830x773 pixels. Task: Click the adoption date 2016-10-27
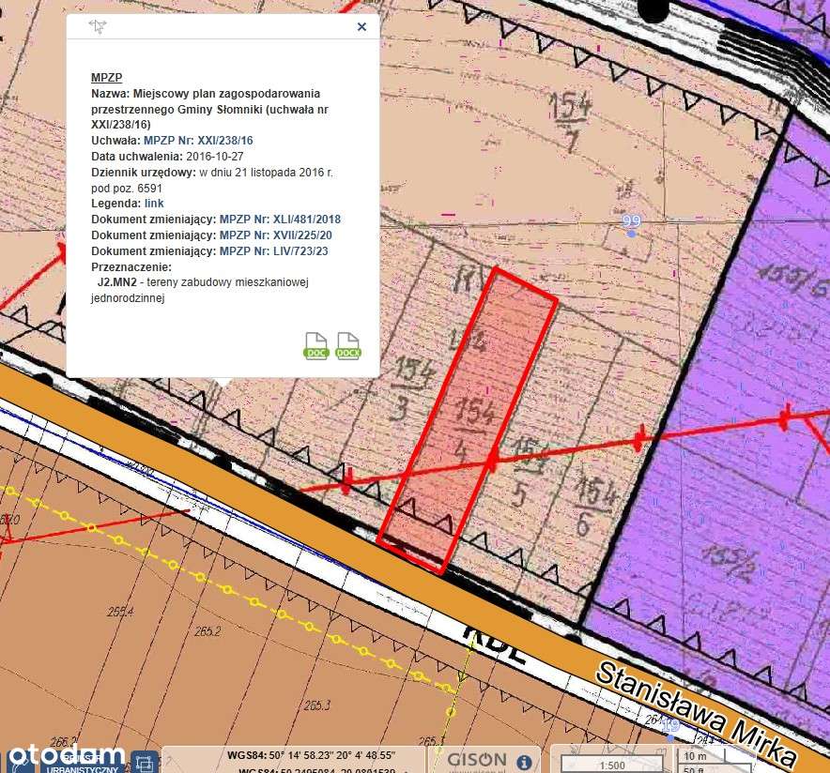pos(214,157)
